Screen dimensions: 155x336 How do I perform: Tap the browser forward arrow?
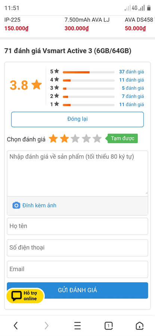(46, 326)
